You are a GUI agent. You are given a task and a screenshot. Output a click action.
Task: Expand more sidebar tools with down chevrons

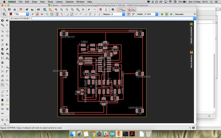(x=5, y=124)
